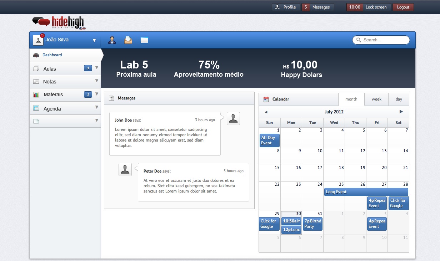The height and width of the screenshot is (261, 440).
Task: Open the inbox tray icon in toolbar
Action: pos(128,40)
